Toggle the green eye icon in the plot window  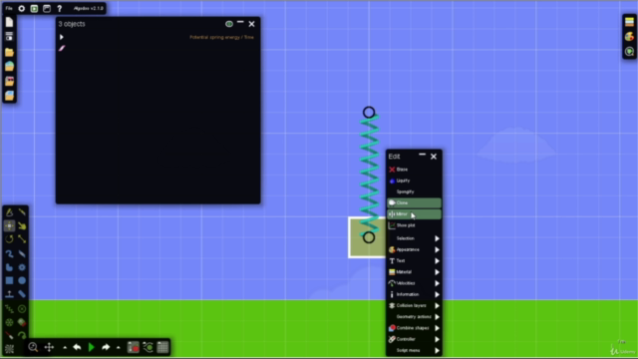pos(229,24)
